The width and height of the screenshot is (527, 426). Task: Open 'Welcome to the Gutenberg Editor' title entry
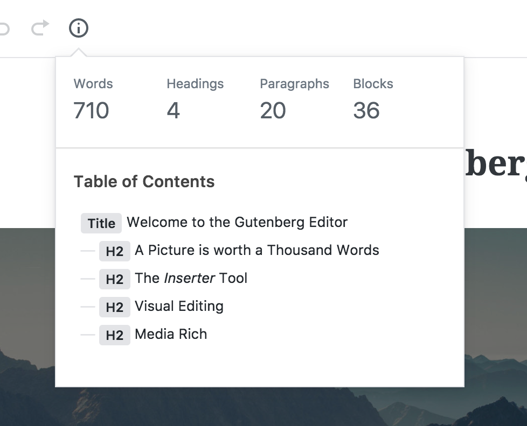point(237,222)
